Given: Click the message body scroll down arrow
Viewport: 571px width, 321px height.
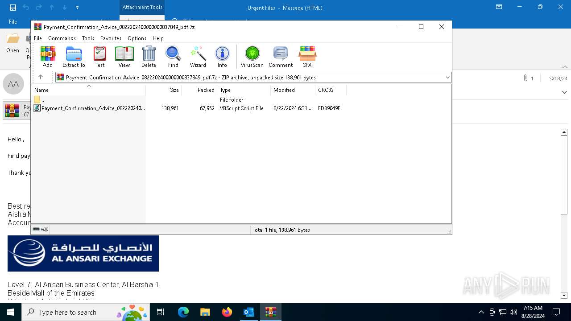Looking at the screenshot, I should [564, 296].
